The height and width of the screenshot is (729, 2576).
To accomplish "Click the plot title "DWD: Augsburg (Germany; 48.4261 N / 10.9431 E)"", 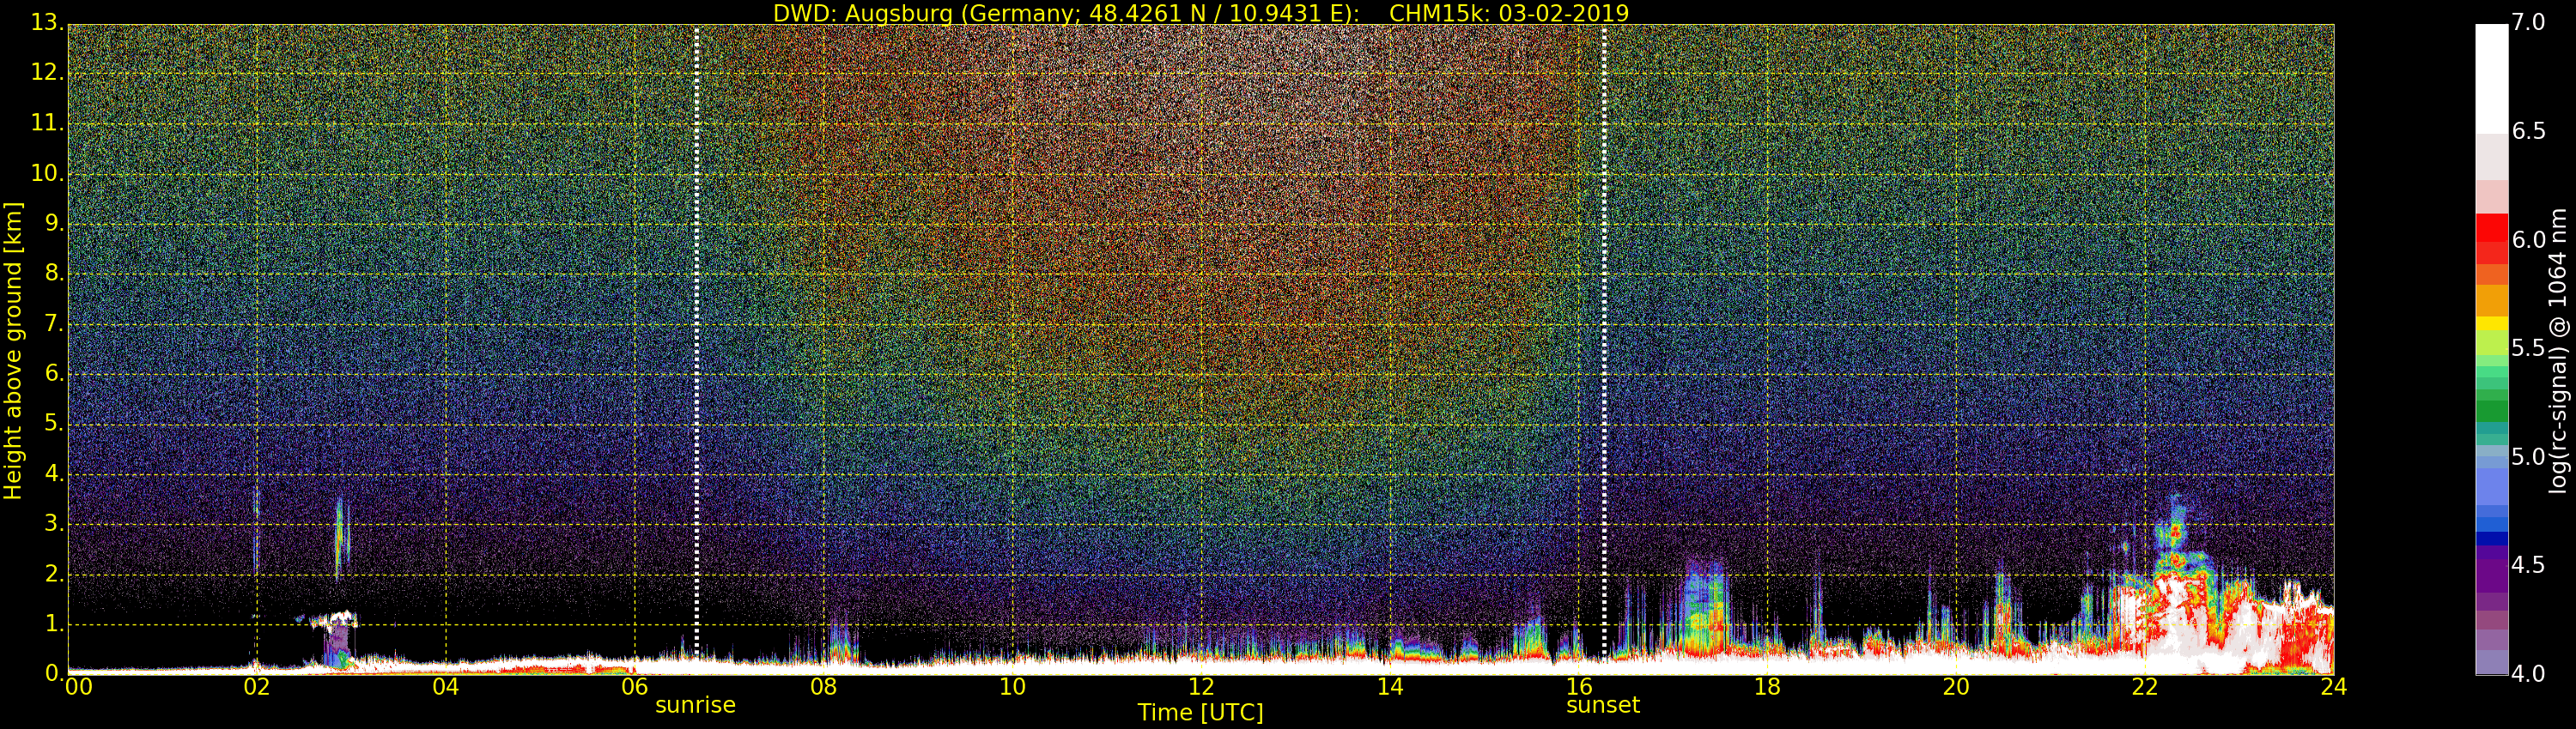I will coord(1066,13).
